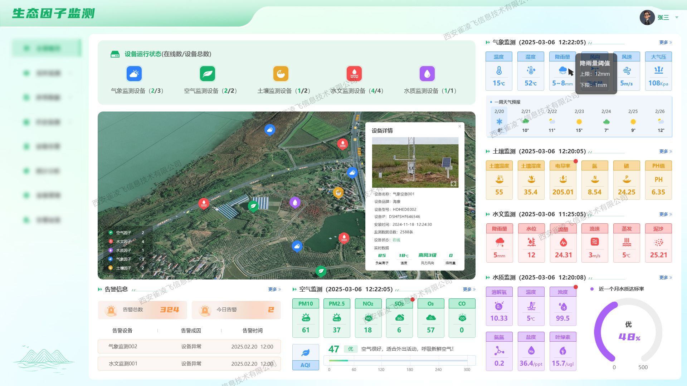Image resolution: width=687 pixels, height=386 pixels.
Task: Select the 空气监测设备 air monitoring icon
Action: pos(208,74)
